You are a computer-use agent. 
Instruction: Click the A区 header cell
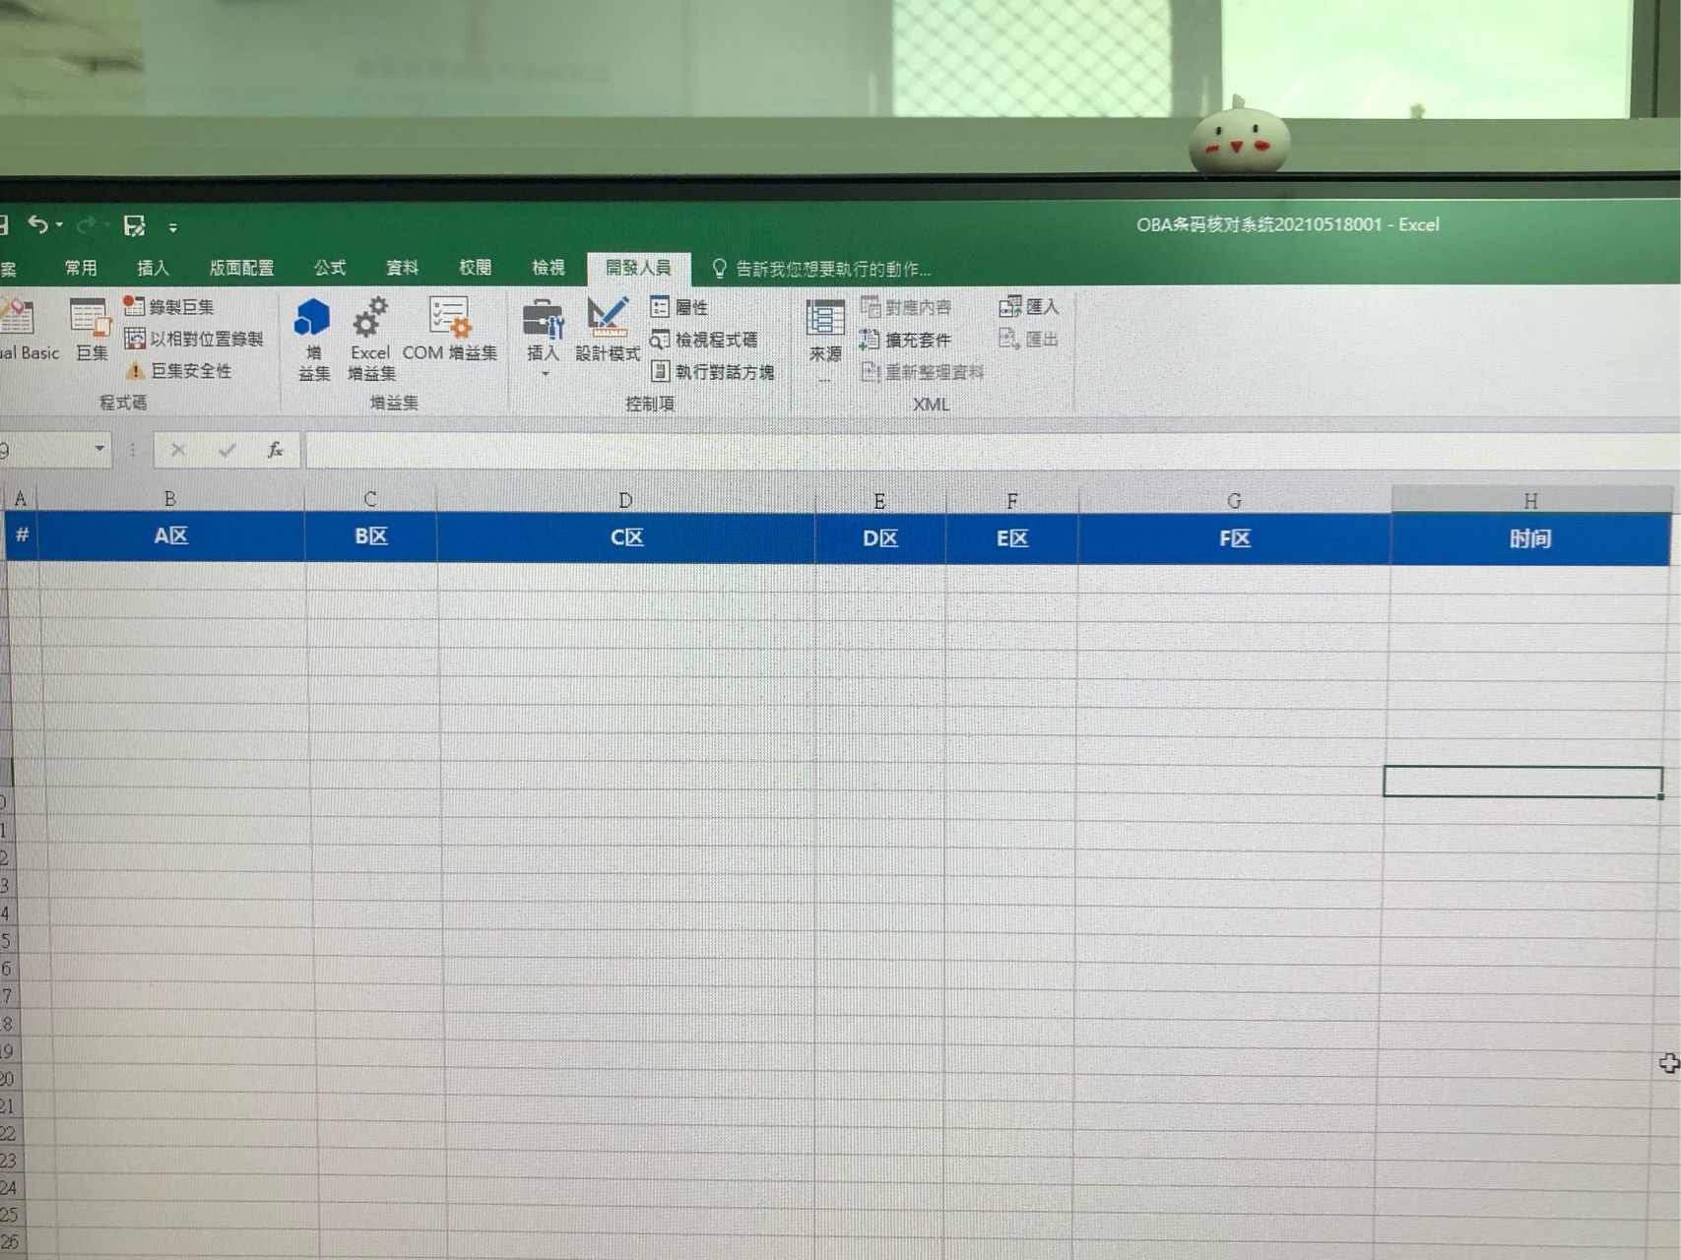point(170,536)
